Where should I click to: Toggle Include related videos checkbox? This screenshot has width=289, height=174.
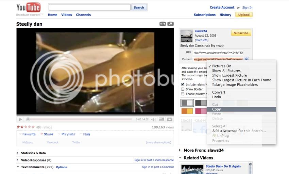pos(183,84)
